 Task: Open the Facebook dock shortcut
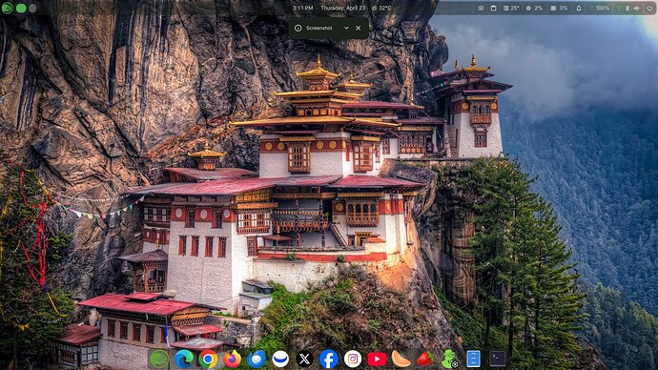coord(329,360)
